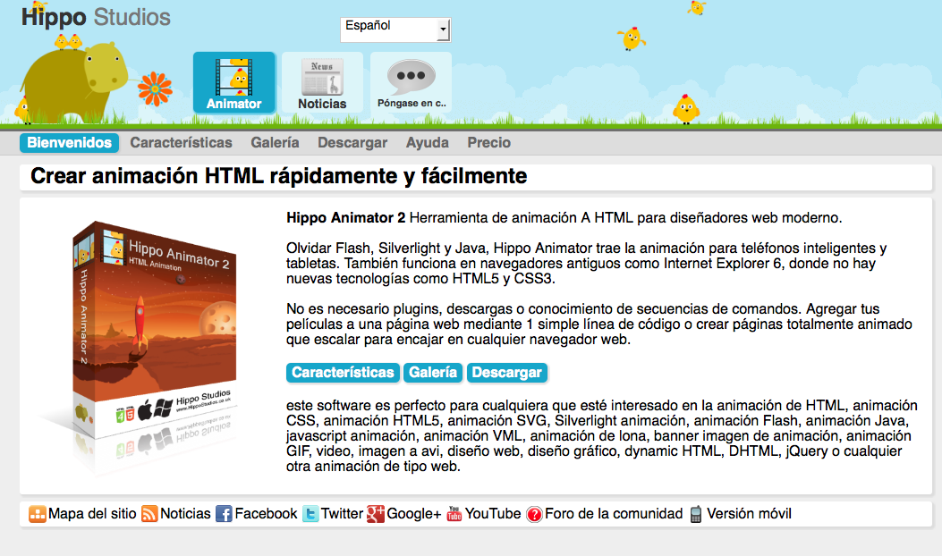Click the Hippo Studios logo text
Viewport: 942px width, 556px height.
(96, 17)
